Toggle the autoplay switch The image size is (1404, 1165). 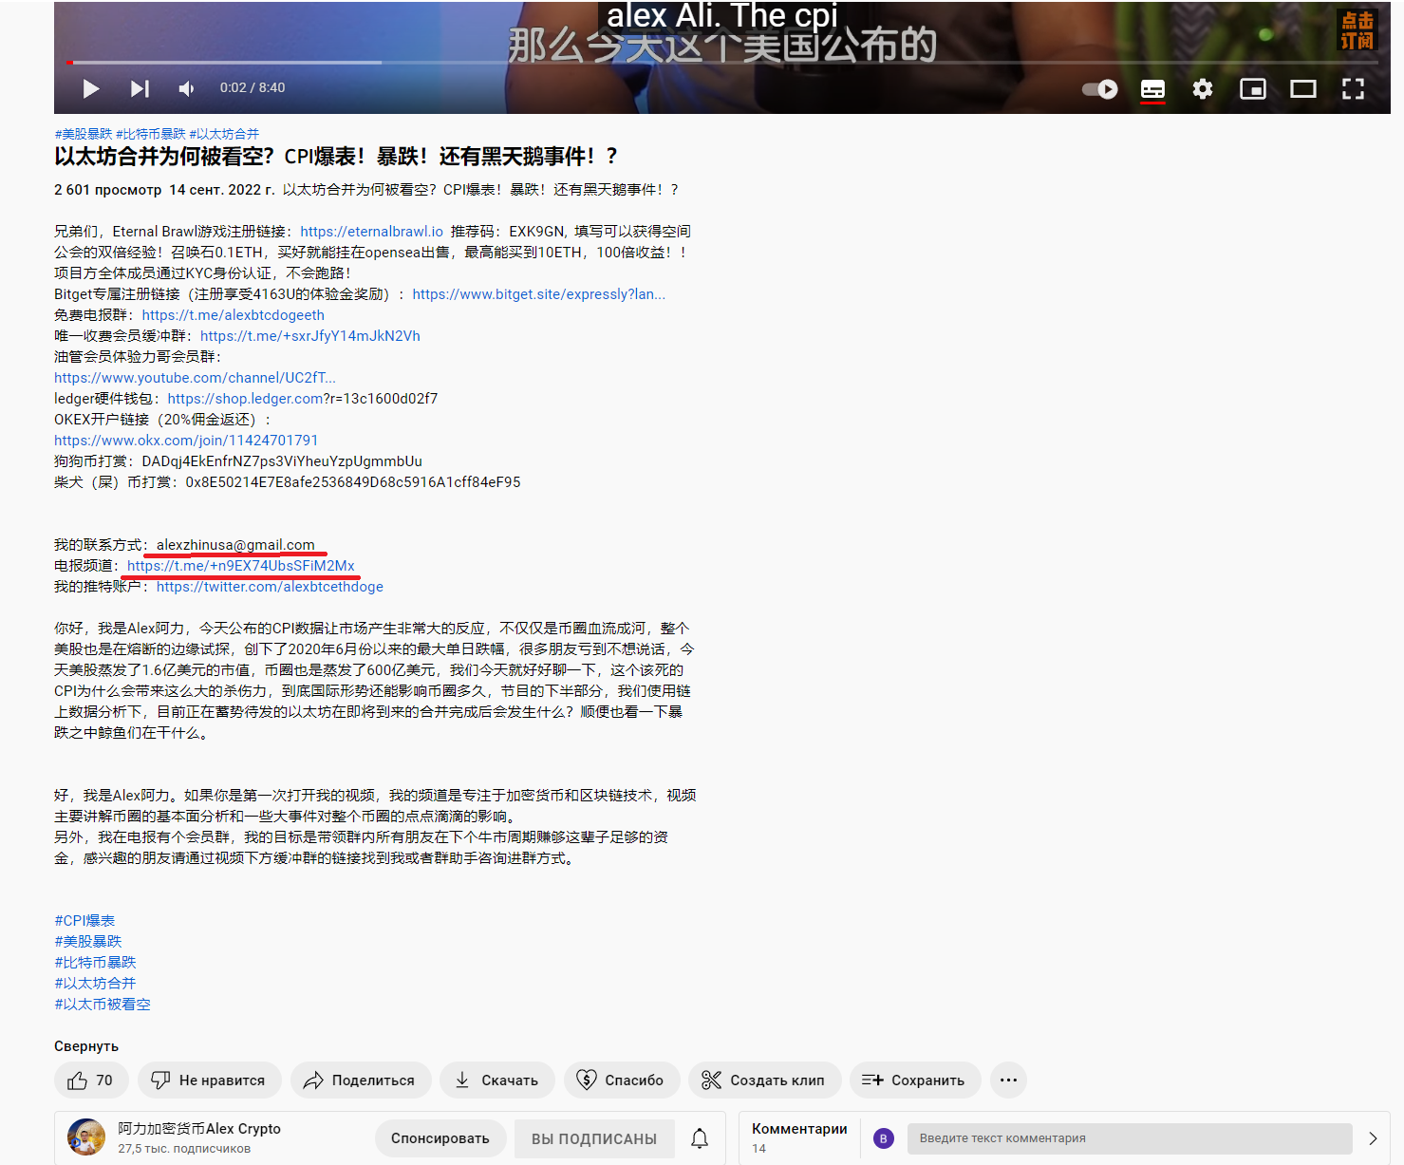click(1100, 89)
